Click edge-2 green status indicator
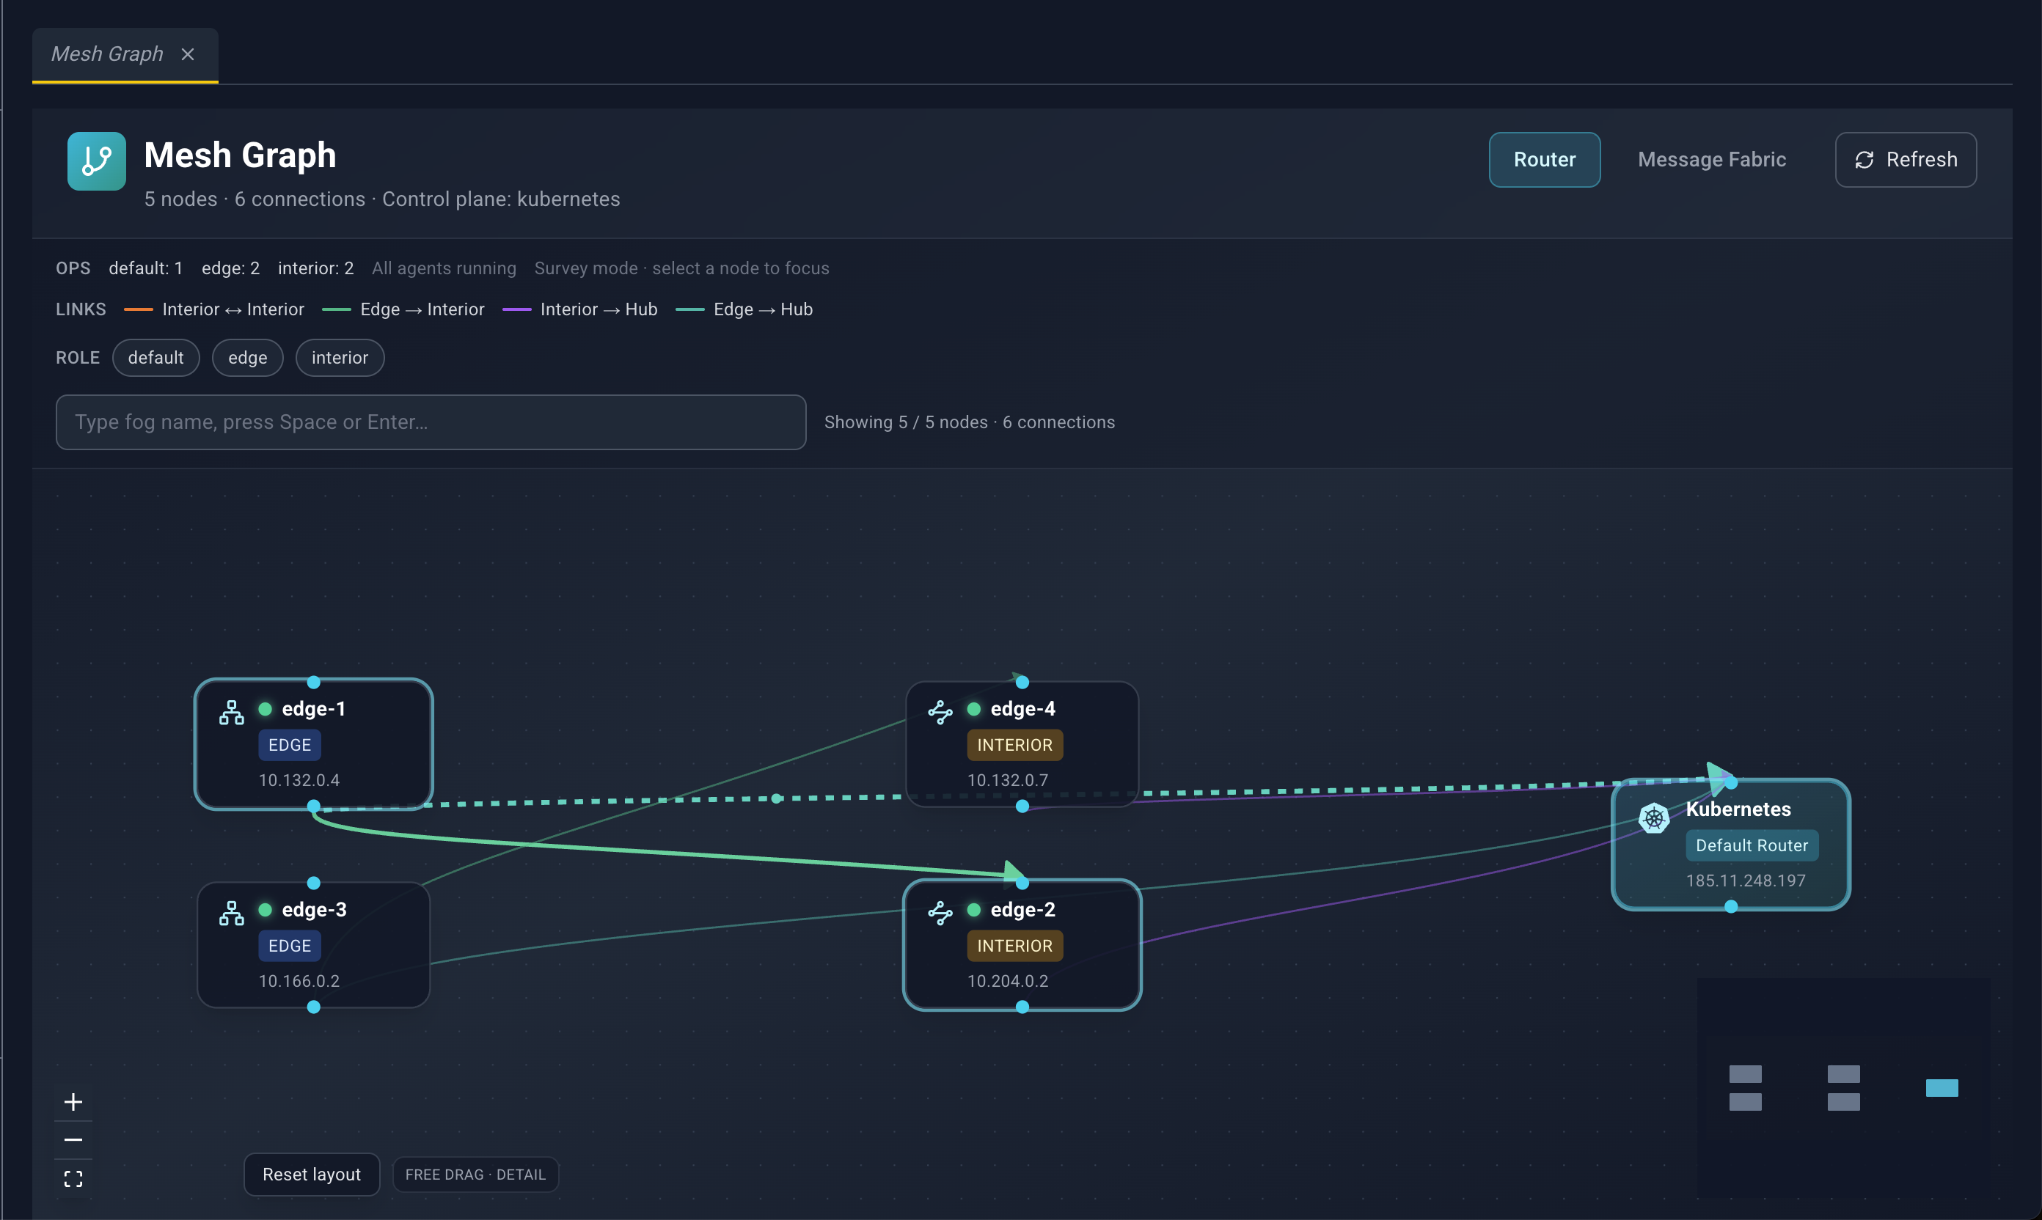 coord(974,909)
